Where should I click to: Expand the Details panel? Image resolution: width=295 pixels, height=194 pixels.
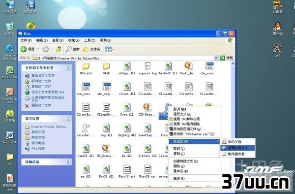68,162
